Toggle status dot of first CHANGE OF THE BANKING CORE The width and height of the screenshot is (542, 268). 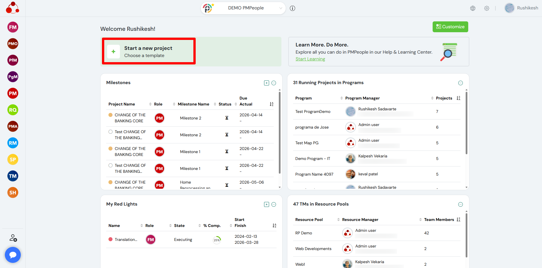pos(111,115)
